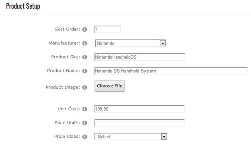Click the Sort Order label
The width and height of the screenshot is (251, 145).
tap(68, 29)
